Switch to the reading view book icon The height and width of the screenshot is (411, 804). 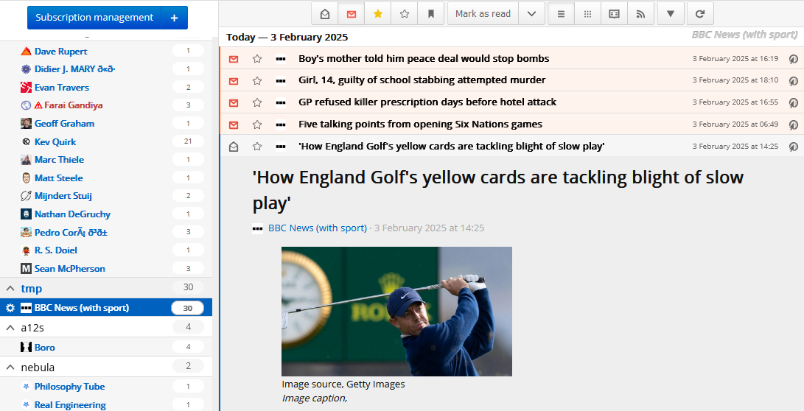614,14
